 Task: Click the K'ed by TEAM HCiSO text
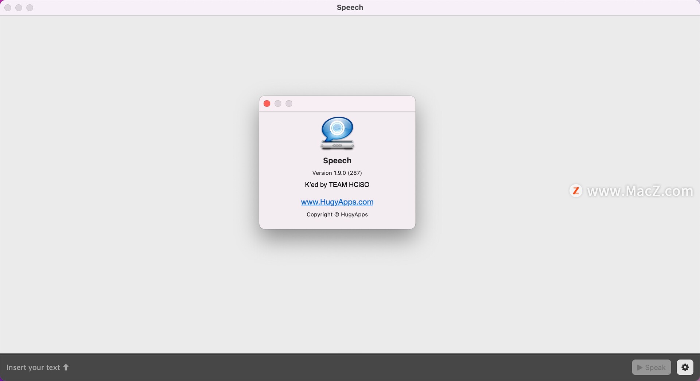(x=337, y=184)
